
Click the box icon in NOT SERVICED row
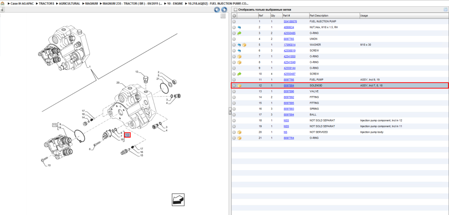pyautogui.click(x=239, y=132)
